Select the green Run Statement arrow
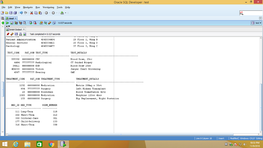The image size is (263, 148). click(x=7, y=23)
